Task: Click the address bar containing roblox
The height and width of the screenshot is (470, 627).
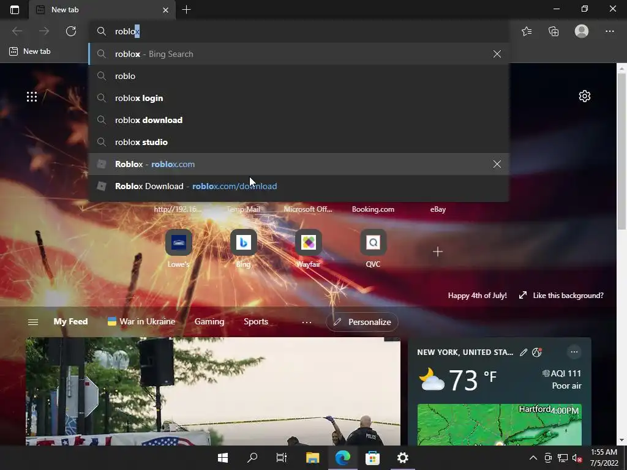Action: click(x=299, y=31)
